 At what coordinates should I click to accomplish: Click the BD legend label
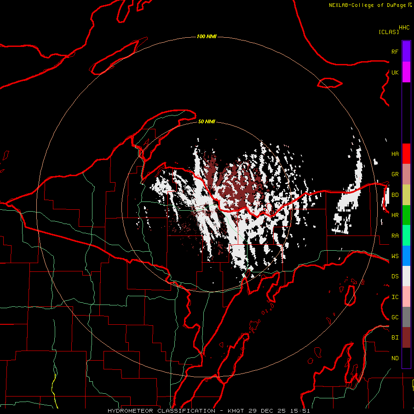pyautogui.click(x=395, y=195)
